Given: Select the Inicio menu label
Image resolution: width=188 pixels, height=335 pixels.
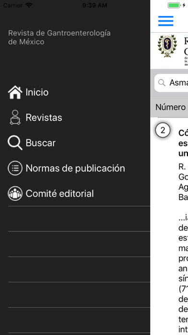Looking at the screenshot, I should 37,92.
